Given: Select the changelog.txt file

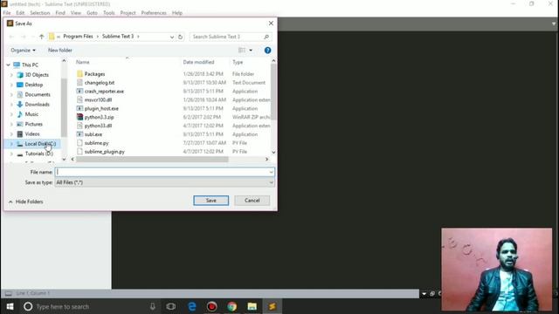Looking at the screenshot, I should click(x=100, y=83).
